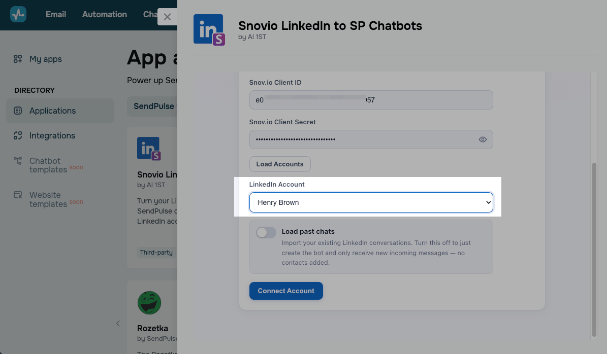
Task: Click Snovio LinkedIn app card icon
Action: point(149,149)
